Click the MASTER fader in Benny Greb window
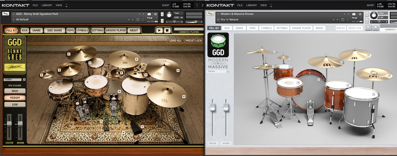Screen dimensions: 397x156 point(9,124)
